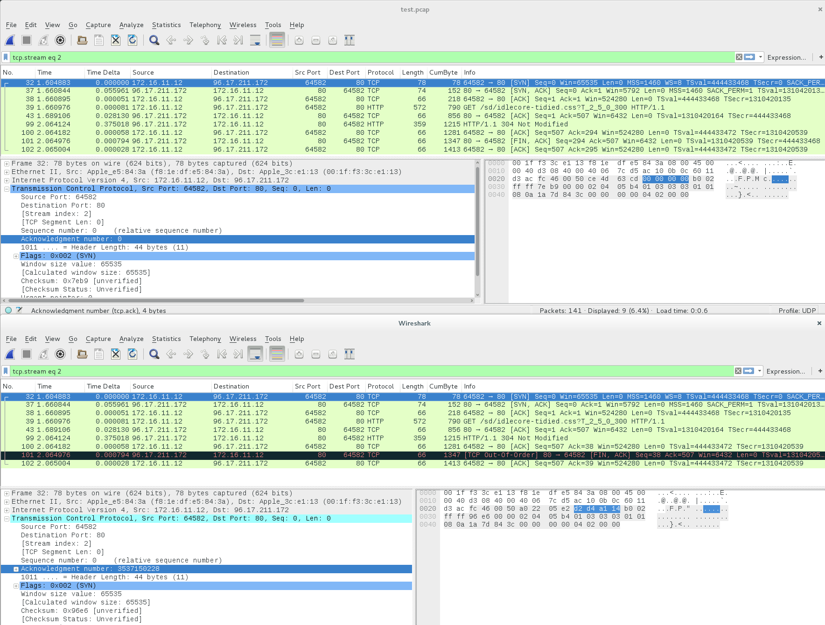Go to next packet arrow in test.pcap window
This screenshot has width=825, height=625.
coord(188,41)
